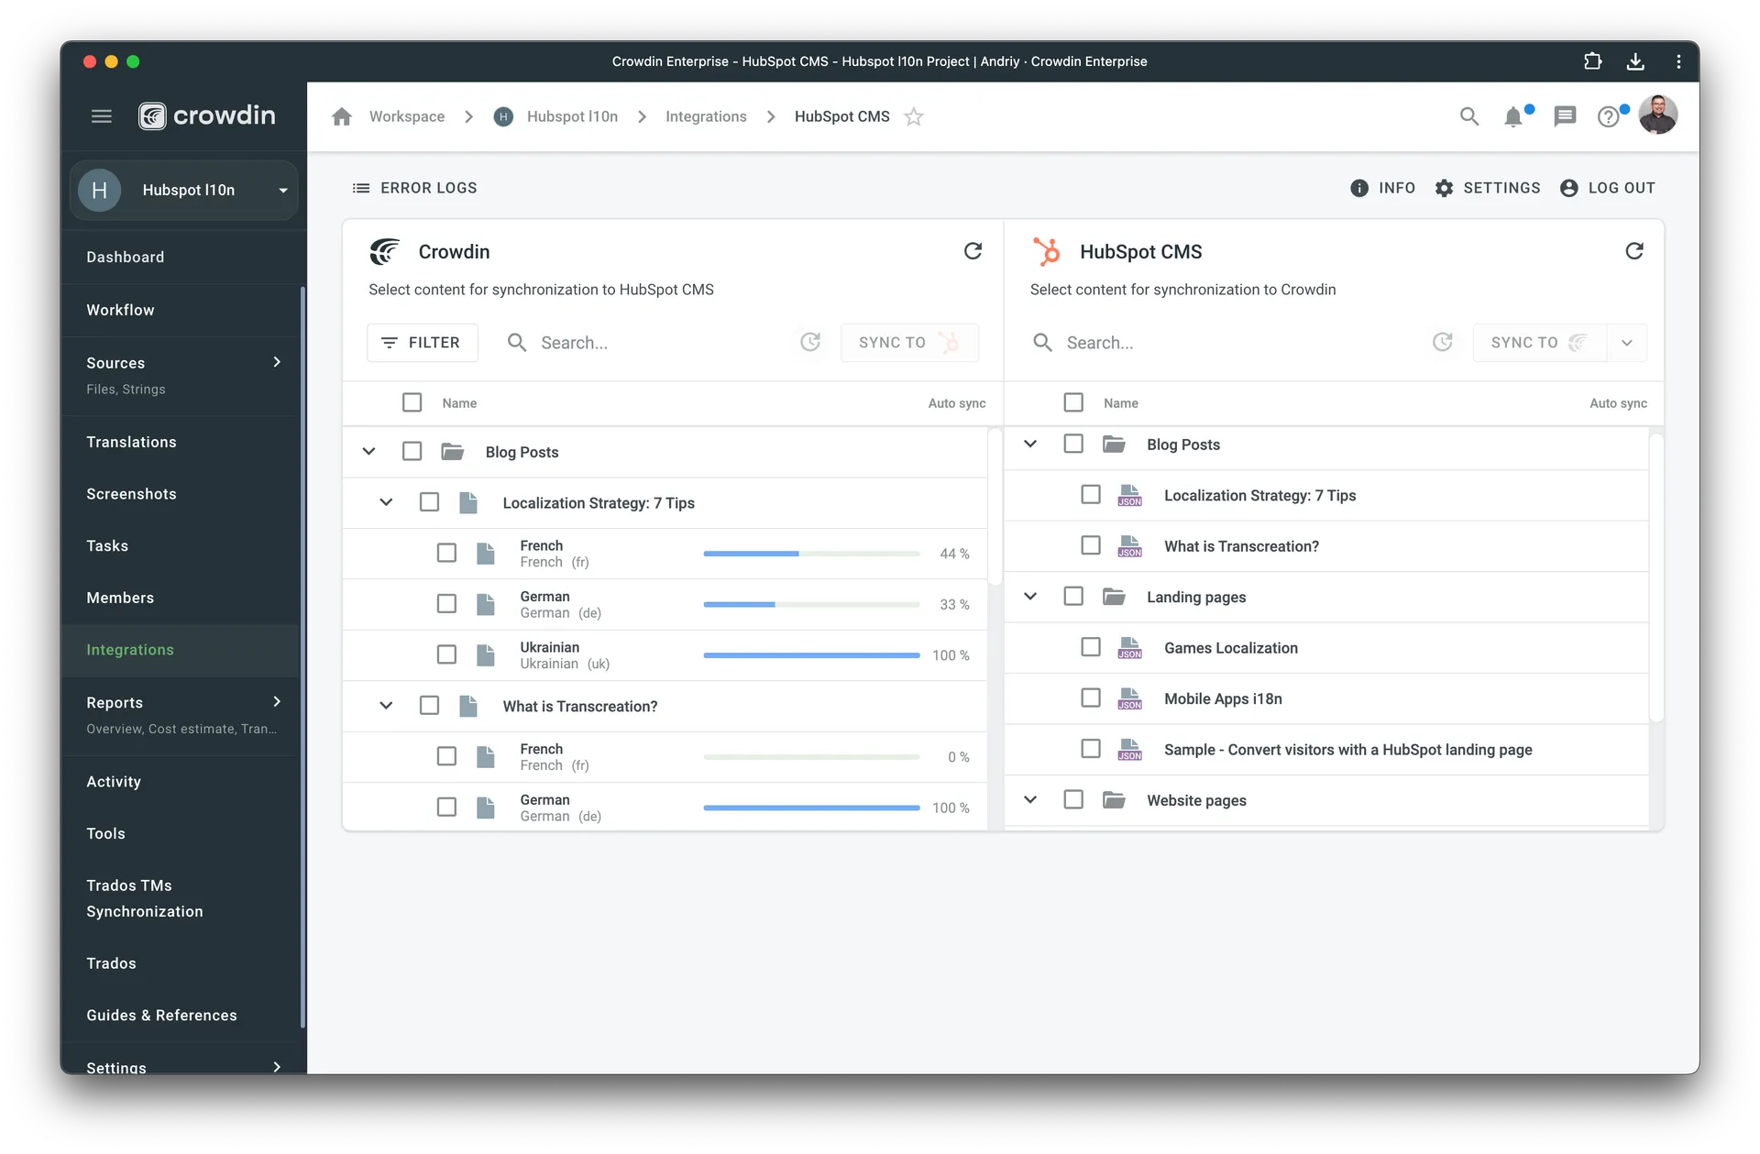Check the Blog Posts folder in Crowdin panel

point(412,451)
